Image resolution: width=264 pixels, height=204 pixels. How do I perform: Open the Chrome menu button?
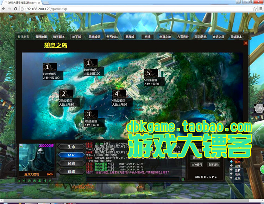click(x=260, y=9)
